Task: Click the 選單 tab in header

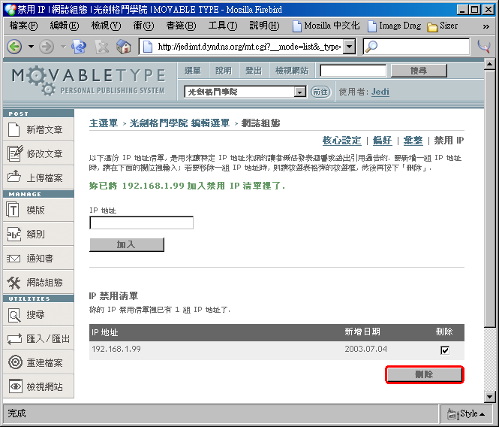Action: click(193, 71)
